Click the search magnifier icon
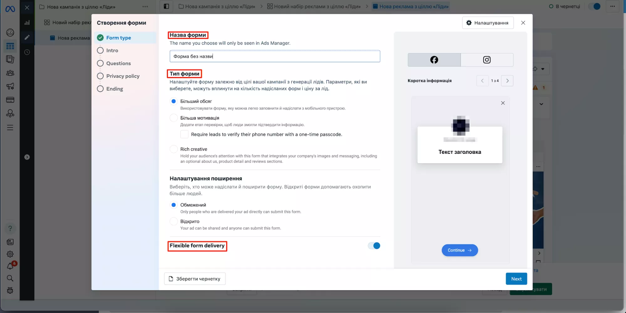Image resolution: width=626 pixels, height=313 pixels. point(10,278)
